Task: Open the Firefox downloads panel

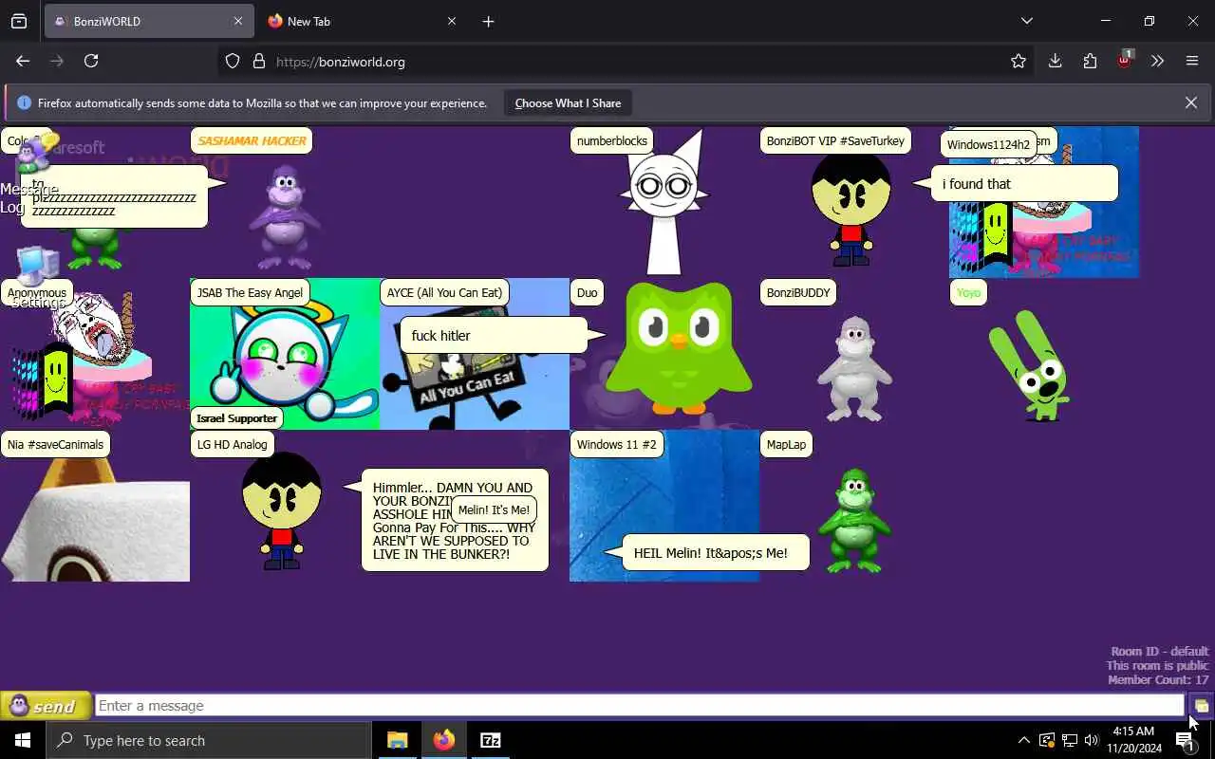Action: point(1055,61)
